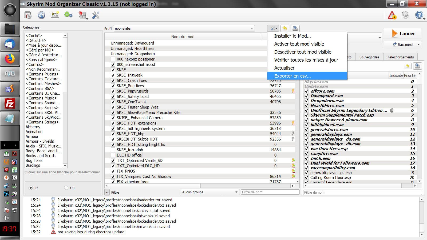
Task: Choose Vérifier toutes les mises à jour
Action: 307,60
